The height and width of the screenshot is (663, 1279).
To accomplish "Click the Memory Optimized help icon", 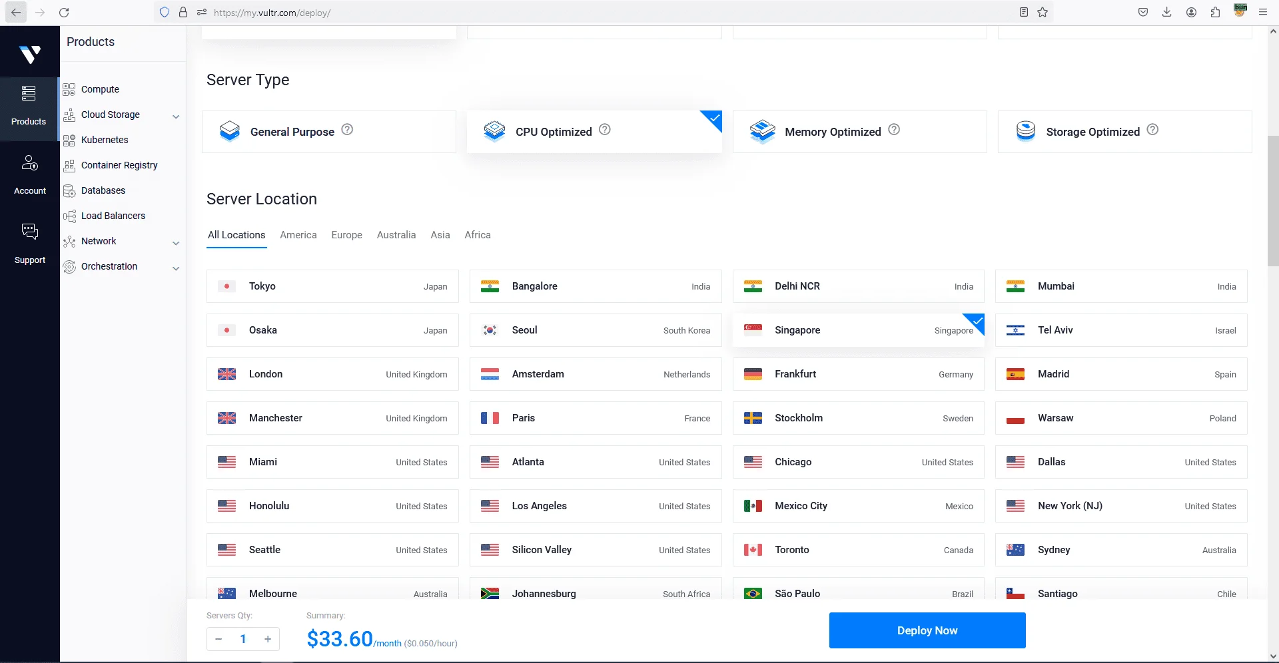I will [894, 130].
